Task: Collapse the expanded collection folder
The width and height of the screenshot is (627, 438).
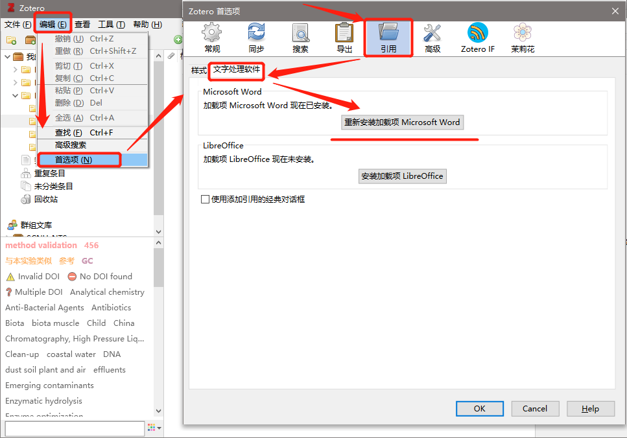Action: point(15,95)
